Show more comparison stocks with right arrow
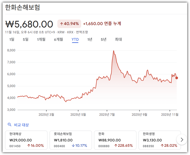 tap(182, 140)
